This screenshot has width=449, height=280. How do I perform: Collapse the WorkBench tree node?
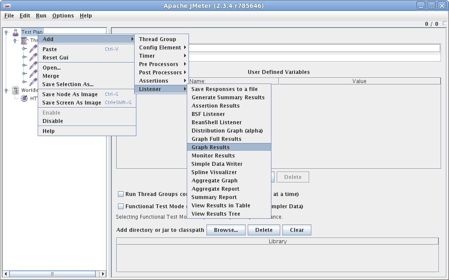pos(6,90)
